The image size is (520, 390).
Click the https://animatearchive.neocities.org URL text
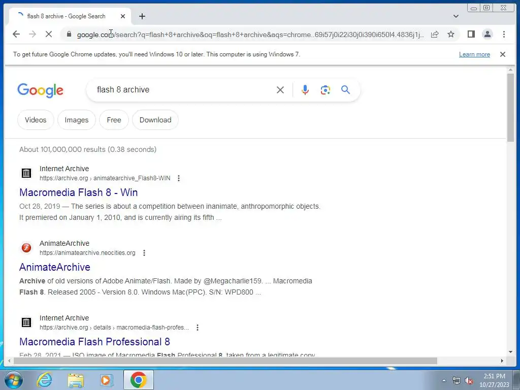pos(87,253)
